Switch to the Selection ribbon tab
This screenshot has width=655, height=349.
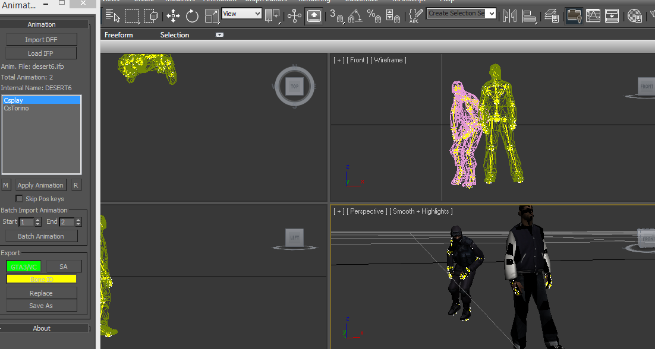click(175, 35)
